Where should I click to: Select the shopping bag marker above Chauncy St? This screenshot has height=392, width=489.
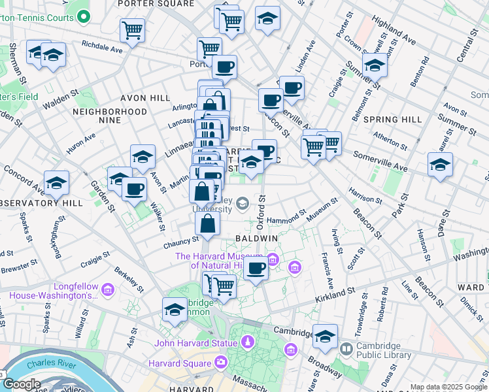click(208, 225)
